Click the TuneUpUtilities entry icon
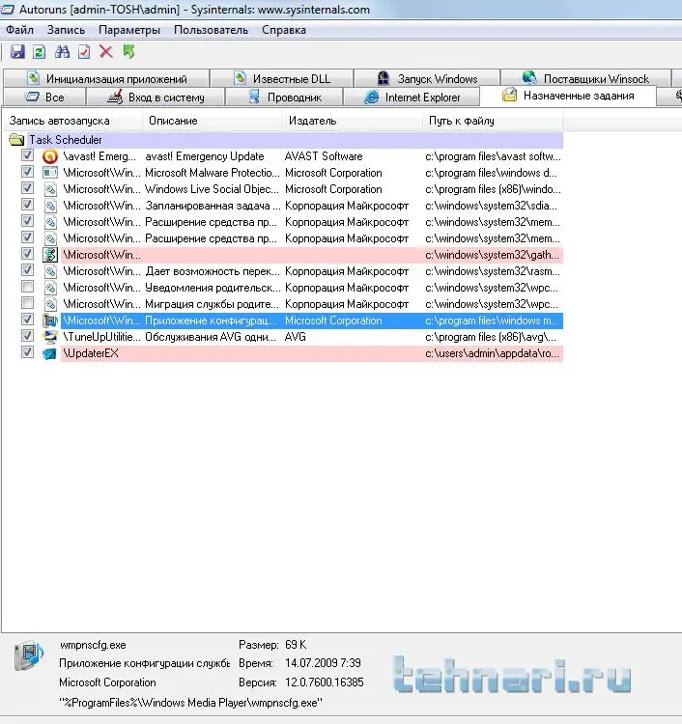This screenshot has height=724, width=682. point(50,337)
